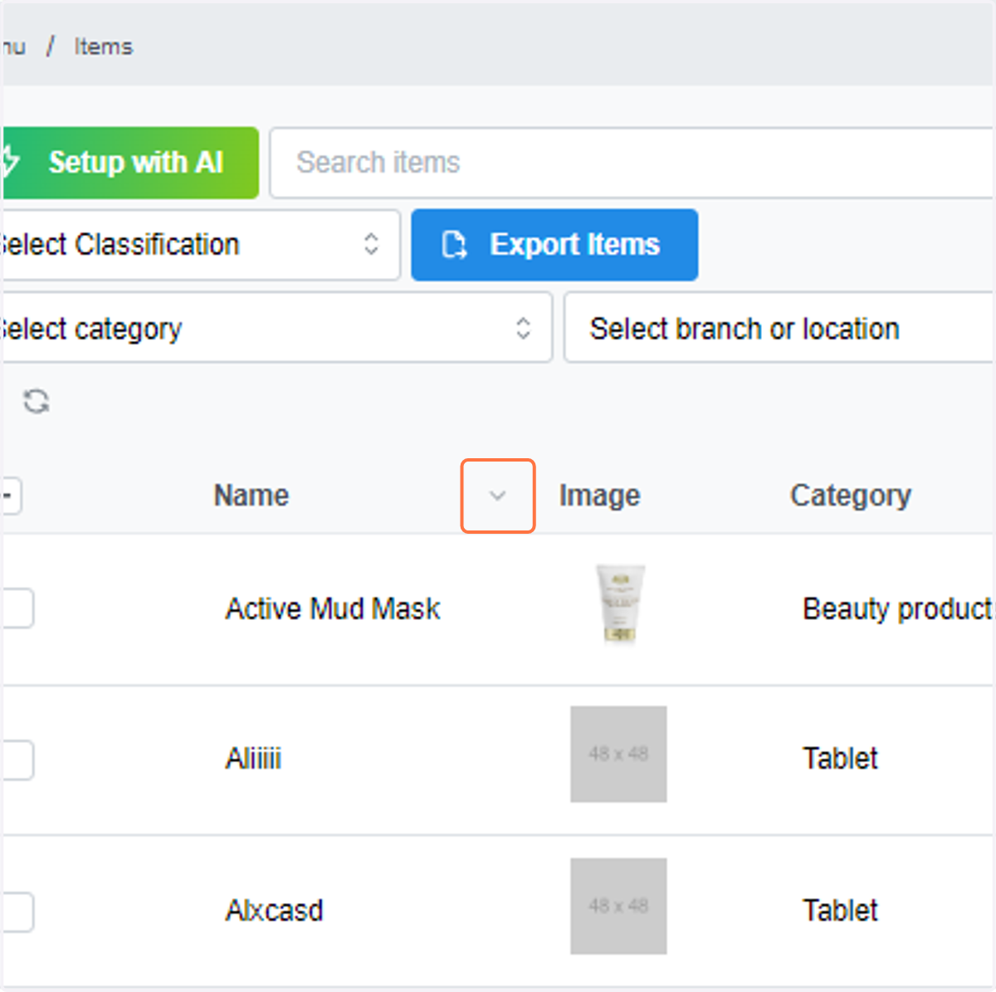Check the Active Mud Mask row checkbox

17,608
